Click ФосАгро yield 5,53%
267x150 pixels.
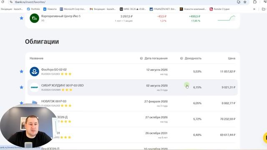[x=197, y=71]
